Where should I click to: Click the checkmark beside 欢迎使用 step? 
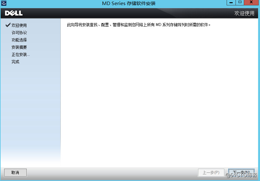click(8, 25)
